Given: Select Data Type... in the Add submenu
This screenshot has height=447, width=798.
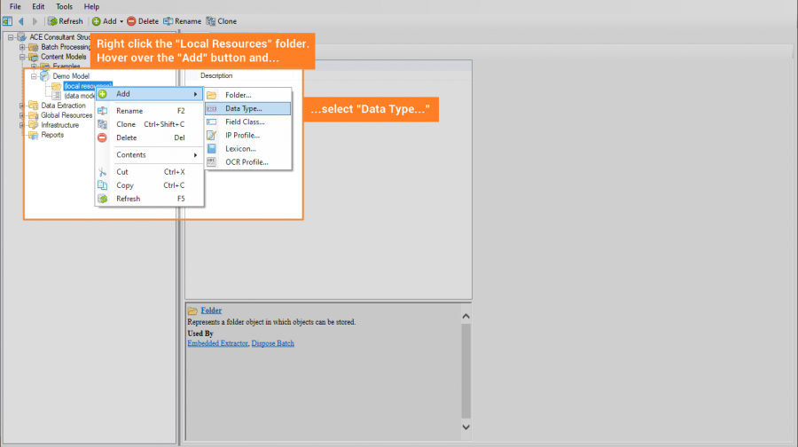Looking at the screenshot, I should click(x=248, y=108).
